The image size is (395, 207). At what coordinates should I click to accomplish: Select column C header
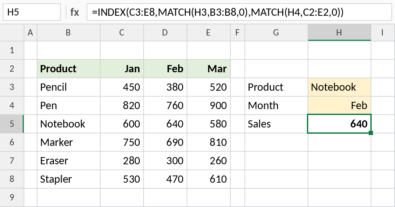[122, 33]
